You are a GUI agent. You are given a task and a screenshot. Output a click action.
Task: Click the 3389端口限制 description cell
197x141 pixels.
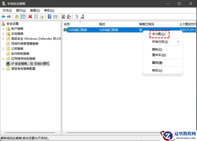coord(109,30)
